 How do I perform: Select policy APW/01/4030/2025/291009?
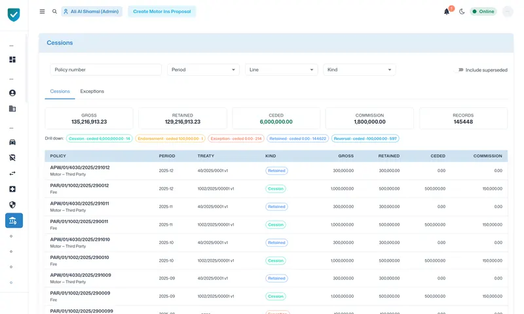click(x=81, y=275)
